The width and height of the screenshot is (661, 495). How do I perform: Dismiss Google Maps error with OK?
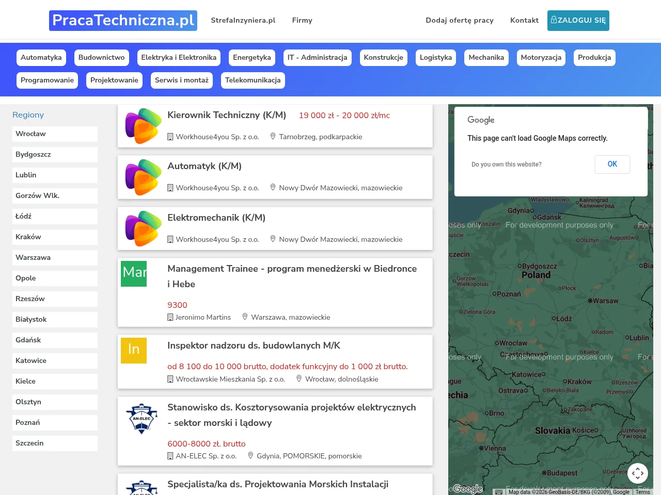612,164
